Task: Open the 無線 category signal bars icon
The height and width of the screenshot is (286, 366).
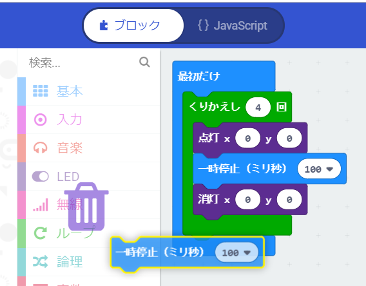Action: tap(41, 205)
